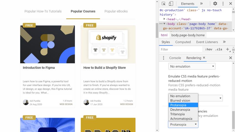Image resolution: width=235 pixels, height=132 pixels.
Task: Close the Rendering tab with its x
Action: [x=204, y=58]
